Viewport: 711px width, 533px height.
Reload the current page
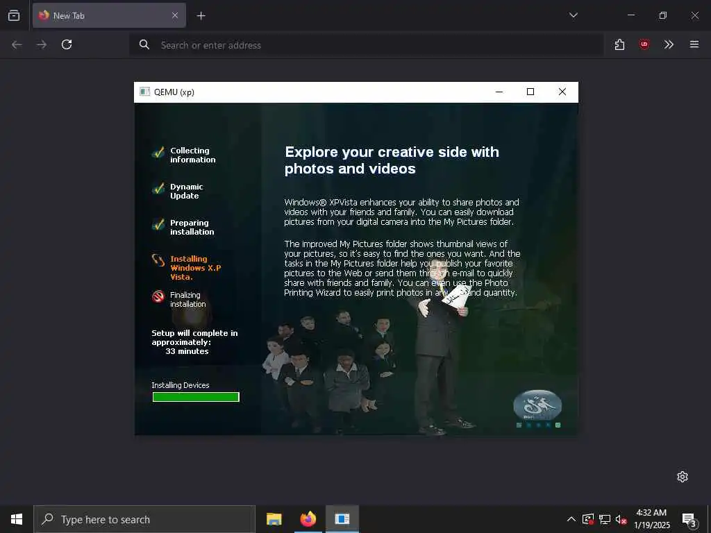tap(67, 44)
